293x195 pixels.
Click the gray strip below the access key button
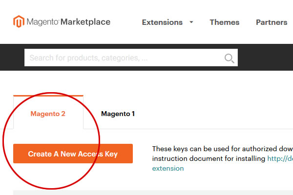coord(146,192)
